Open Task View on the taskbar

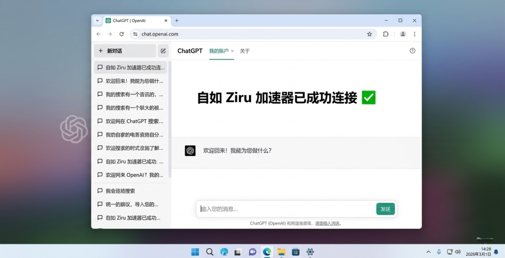[238, 252]
